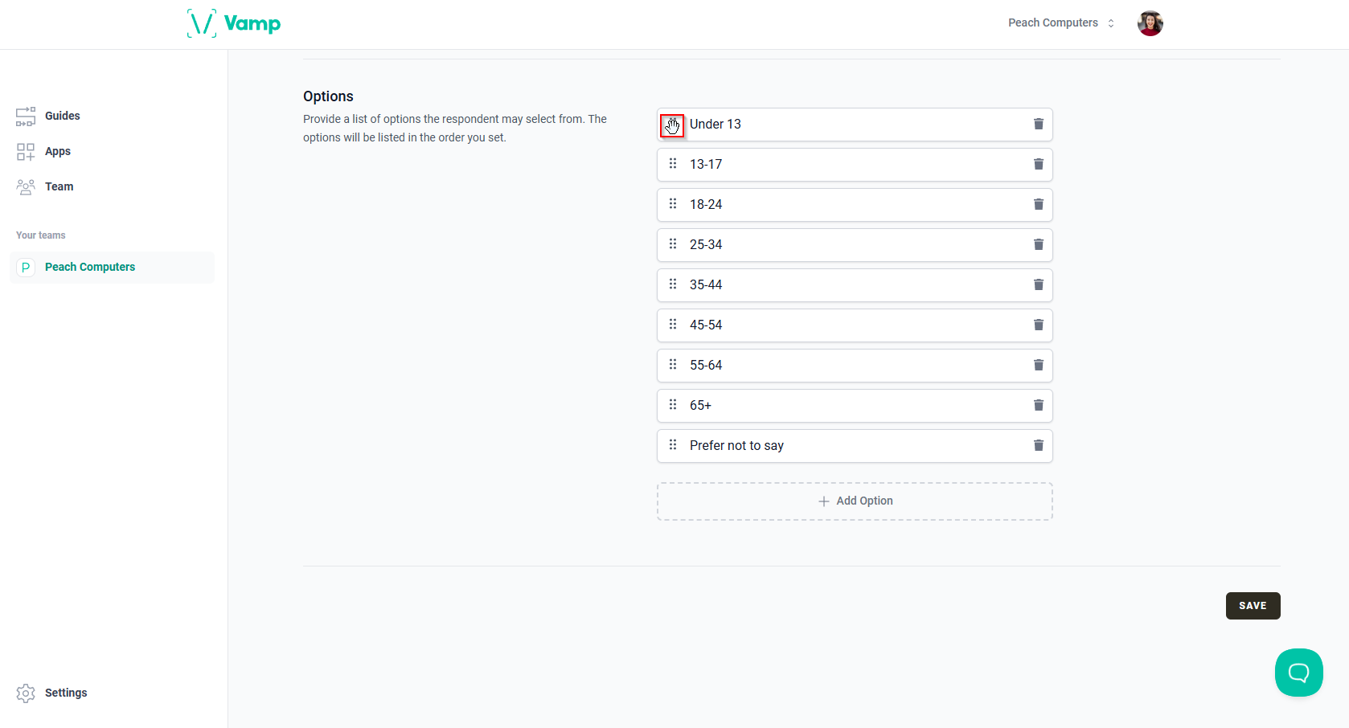Delete the Under 13 option

(x=1039, y=124)
